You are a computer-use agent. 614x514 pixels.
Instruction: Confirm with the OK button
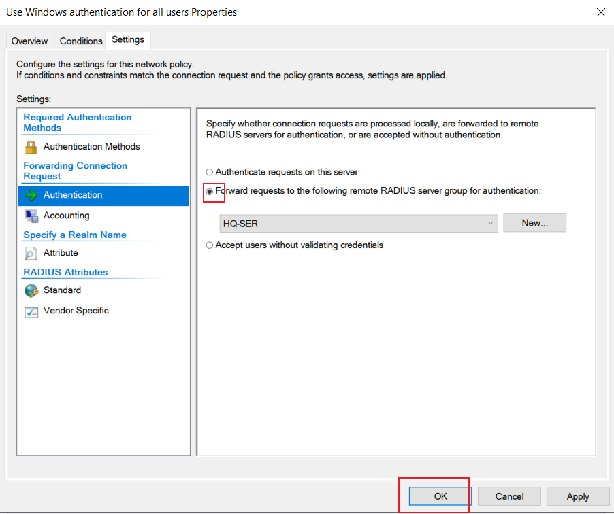(440, 496)
